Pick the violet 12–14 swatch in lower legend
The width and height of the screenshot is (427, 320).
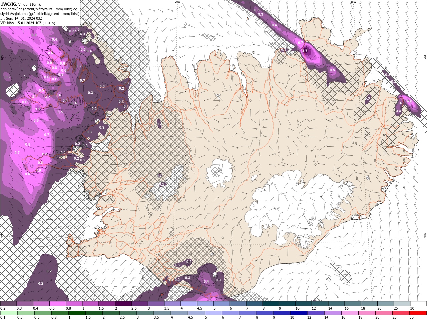point(316,313)
